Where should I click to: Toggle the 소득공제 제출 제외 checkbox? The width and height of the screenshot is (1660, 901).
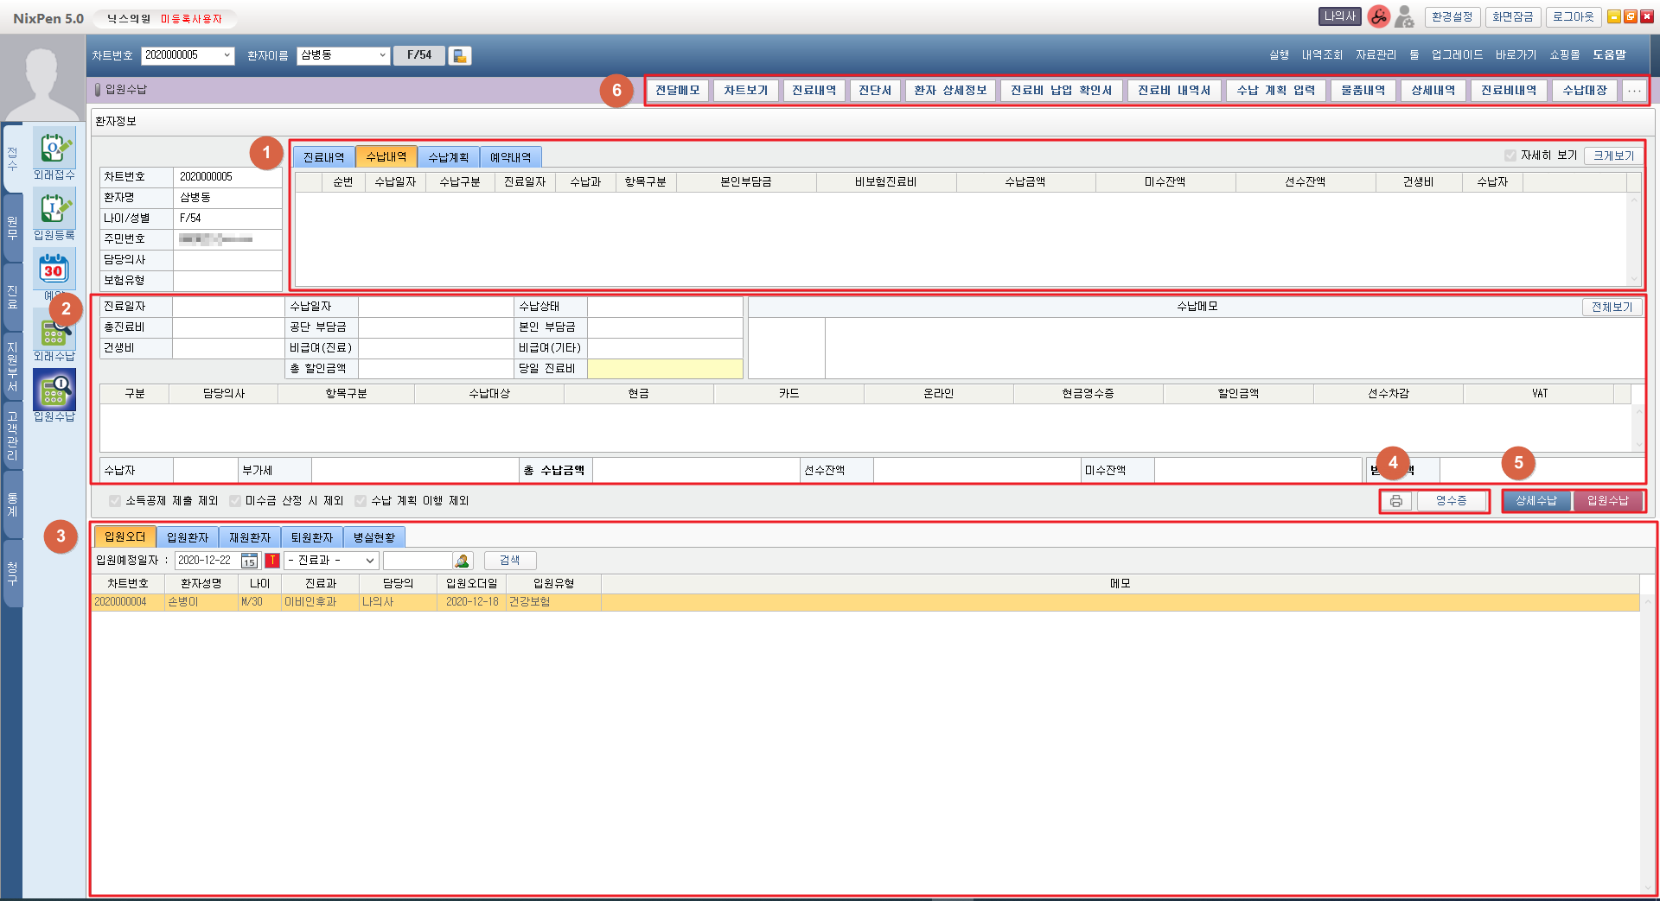coord(115,501)
